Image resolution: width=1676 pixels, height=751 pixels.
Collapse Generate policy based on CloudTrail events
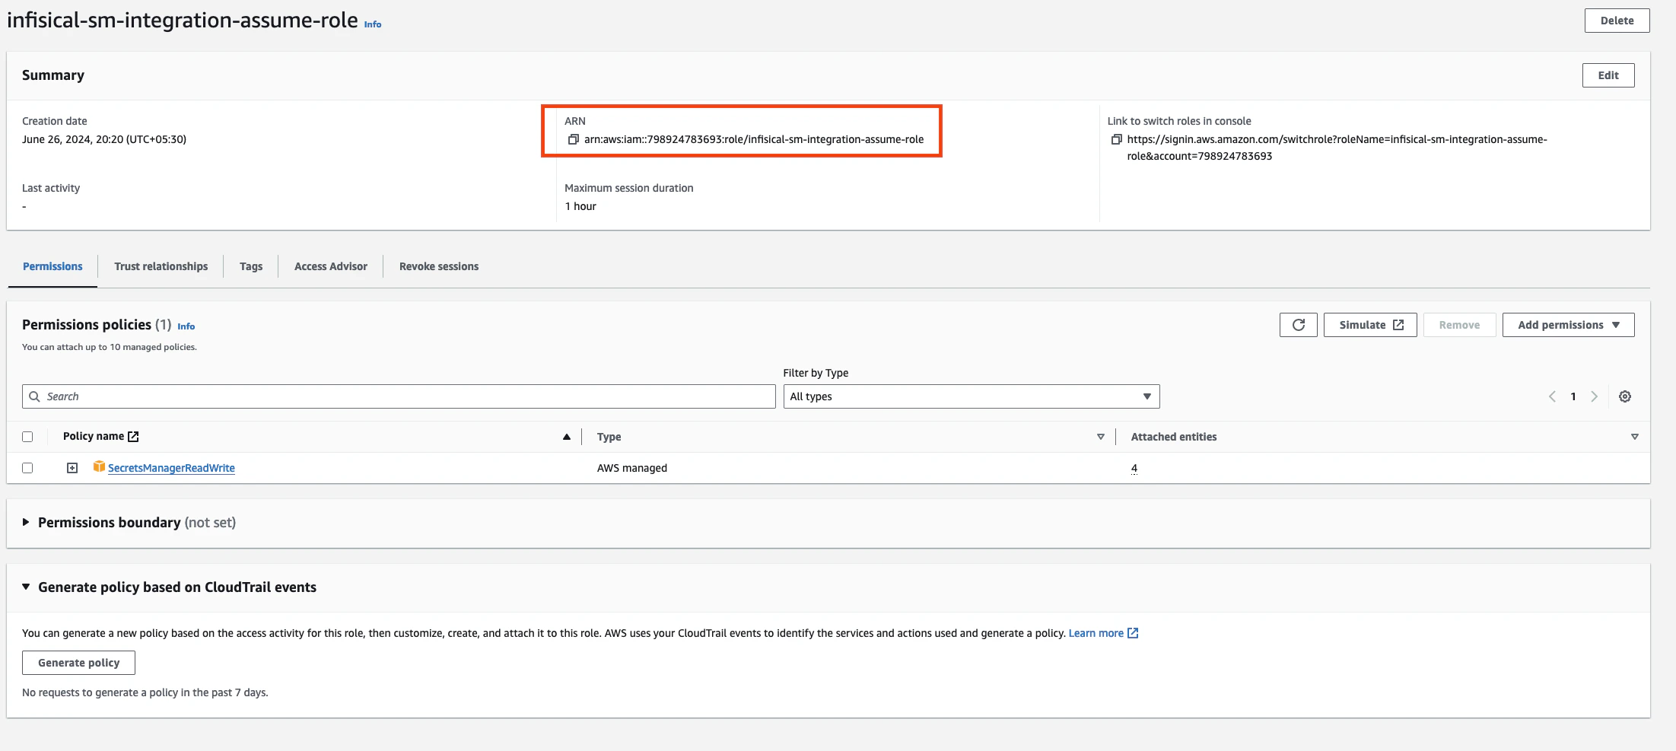click(x=26, y=587)
